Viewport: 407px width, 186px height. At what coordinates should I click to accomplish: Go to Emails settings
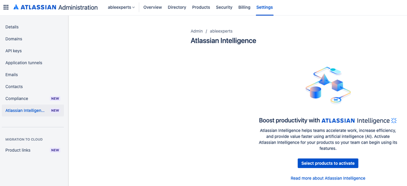click(x=33, y=75)
